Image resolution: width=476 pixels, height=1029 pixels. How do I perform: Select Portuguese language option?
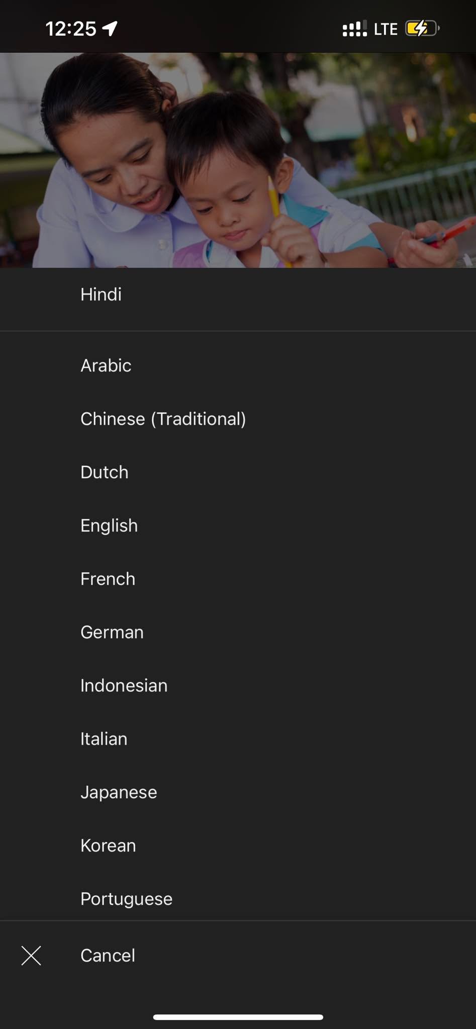coord(238,898)
